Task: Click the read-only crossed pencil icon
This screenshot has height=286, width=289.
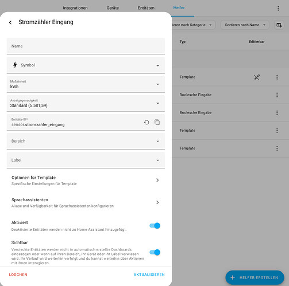Action: 257,77
